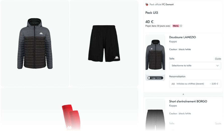
Task: Click the Initiales ou chiffres personalisation field
Action: pyautogui.click(x=195, y=84)
